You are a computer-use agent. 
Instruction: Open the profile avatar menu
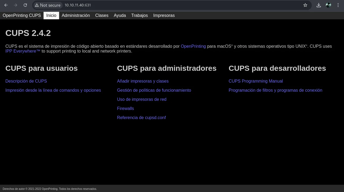click(x=328, y=5)
